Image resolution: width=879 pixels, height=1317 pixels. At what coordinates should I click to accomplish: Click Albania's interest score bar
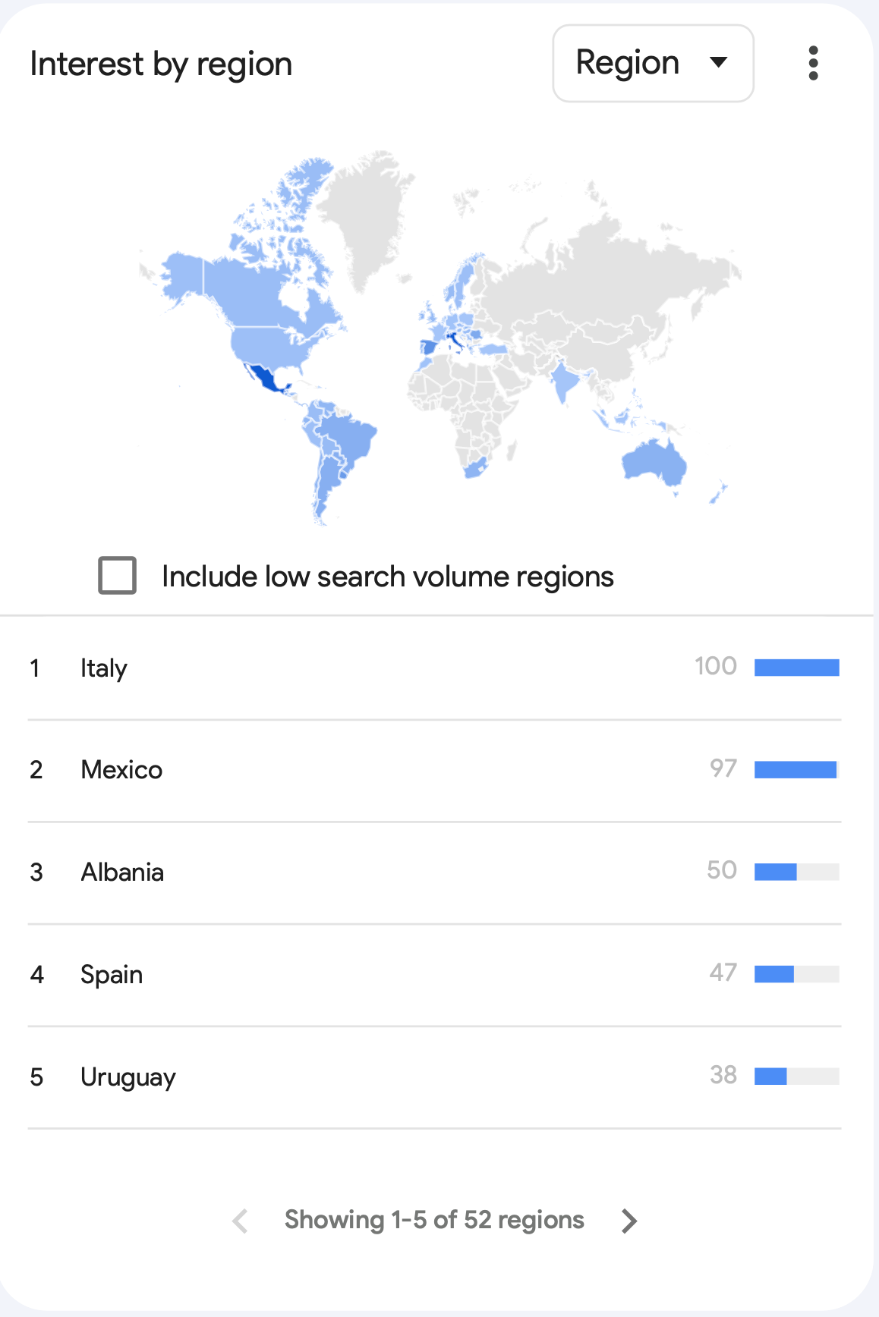click(797, 872)
